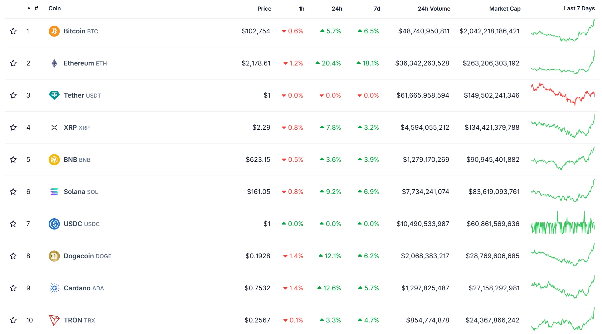Click the BNB logo icon

(54, 160)
